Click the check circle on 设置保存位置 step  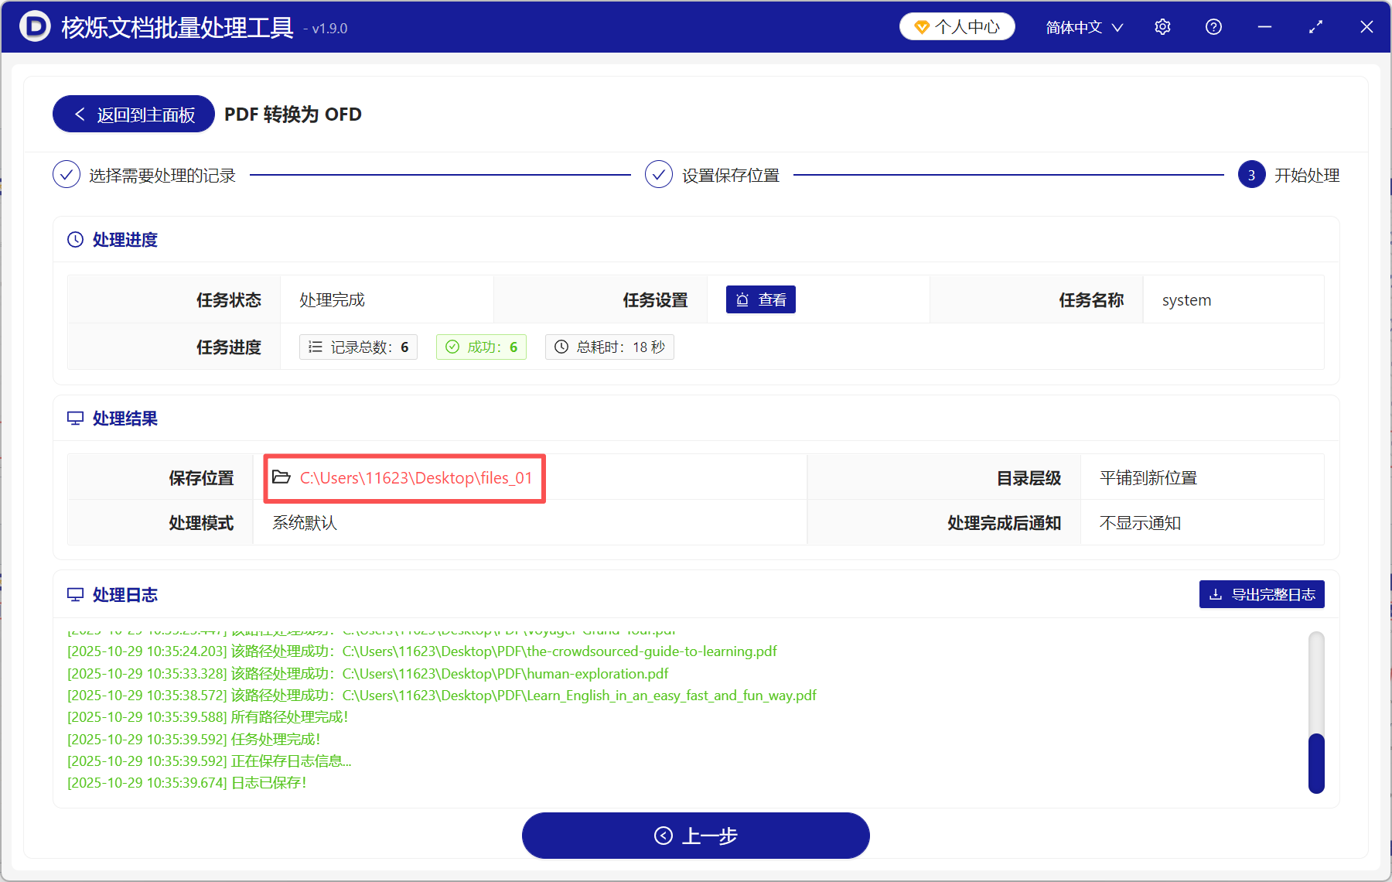click(658, 175)
